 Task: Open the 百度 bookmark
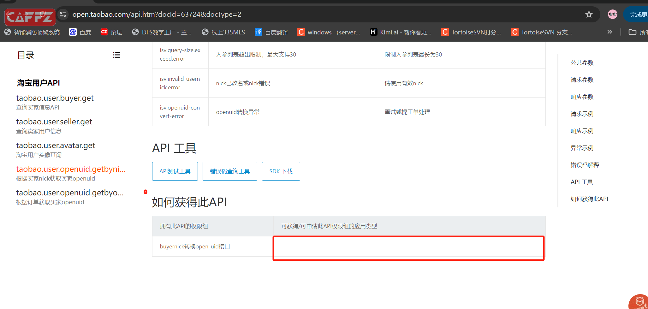(x=80, y=32)
